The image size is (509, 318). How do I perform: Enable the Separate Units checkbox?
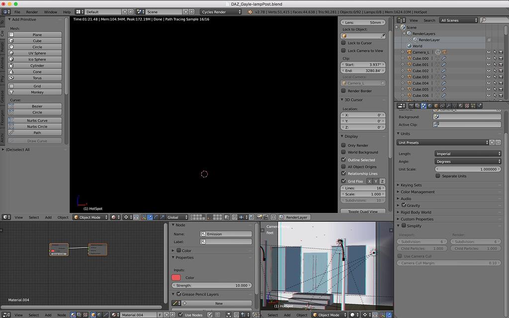point(438,176)
